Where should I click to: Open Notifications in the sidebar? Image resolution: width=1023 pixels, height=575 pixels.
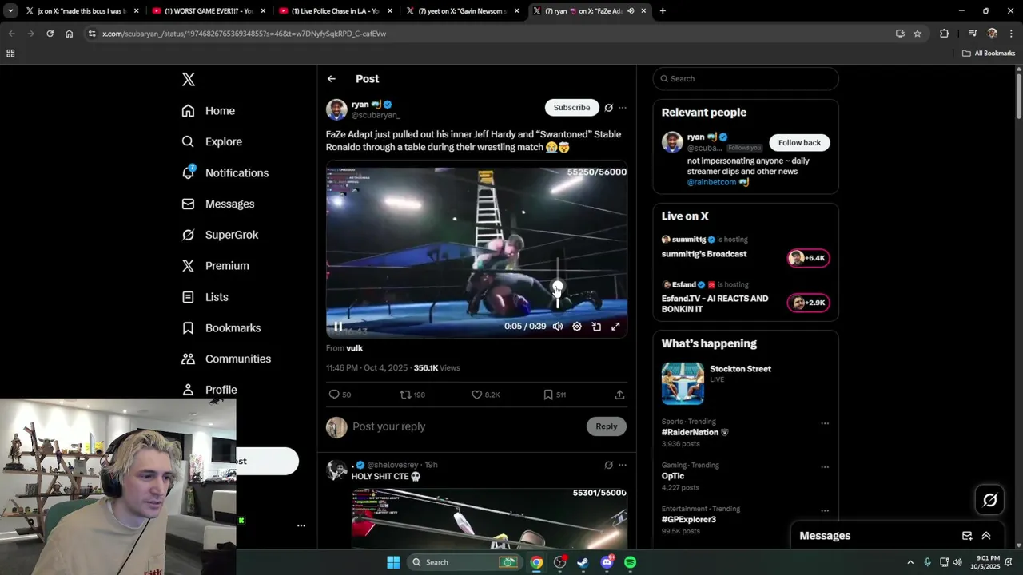click(225, 172)
